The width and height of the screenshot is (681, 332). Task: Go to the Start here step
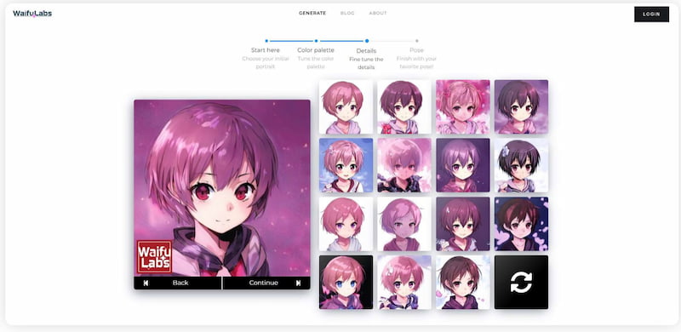pos(266,50)
